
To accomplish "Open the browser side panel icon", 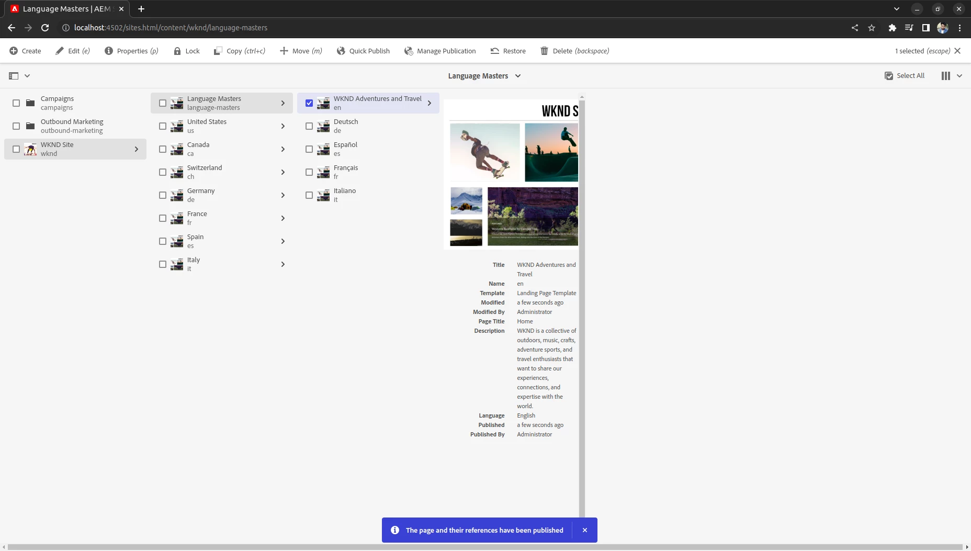I will click(x=926, y=28).
